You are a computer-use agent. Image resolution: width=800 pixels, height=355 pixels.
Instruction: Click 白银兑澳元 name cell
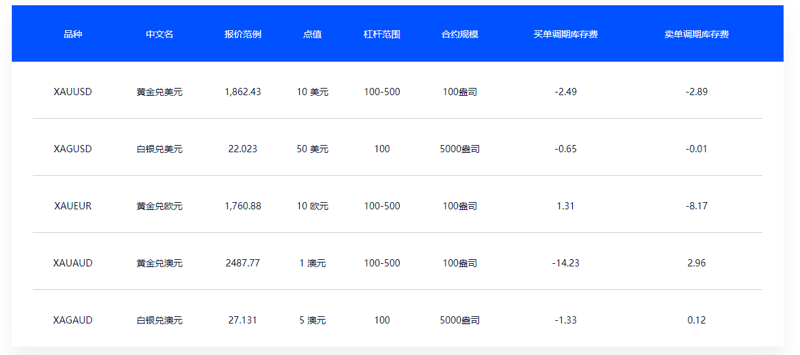coord(159,320)
